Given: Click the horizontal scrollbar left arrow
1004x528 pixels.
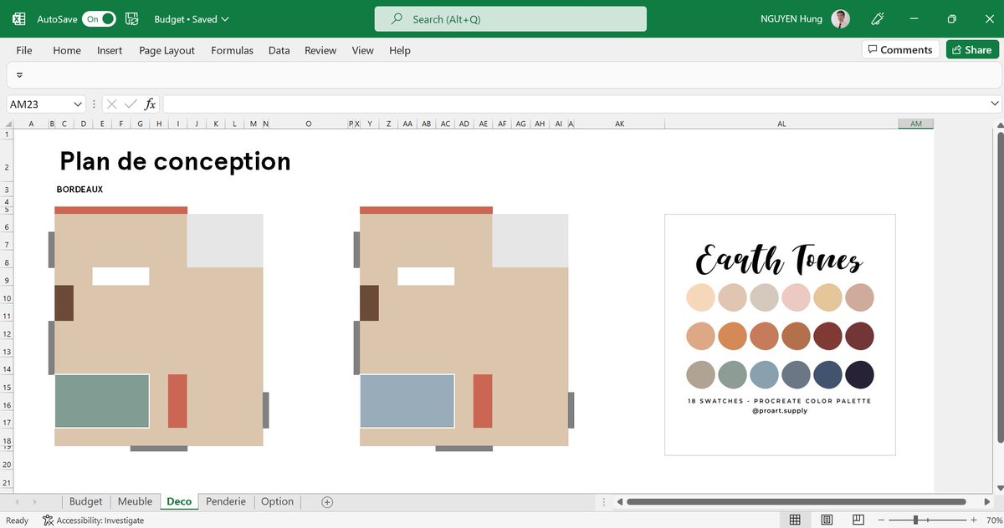Looking at the screenshot, I should [x=619, y=502].
